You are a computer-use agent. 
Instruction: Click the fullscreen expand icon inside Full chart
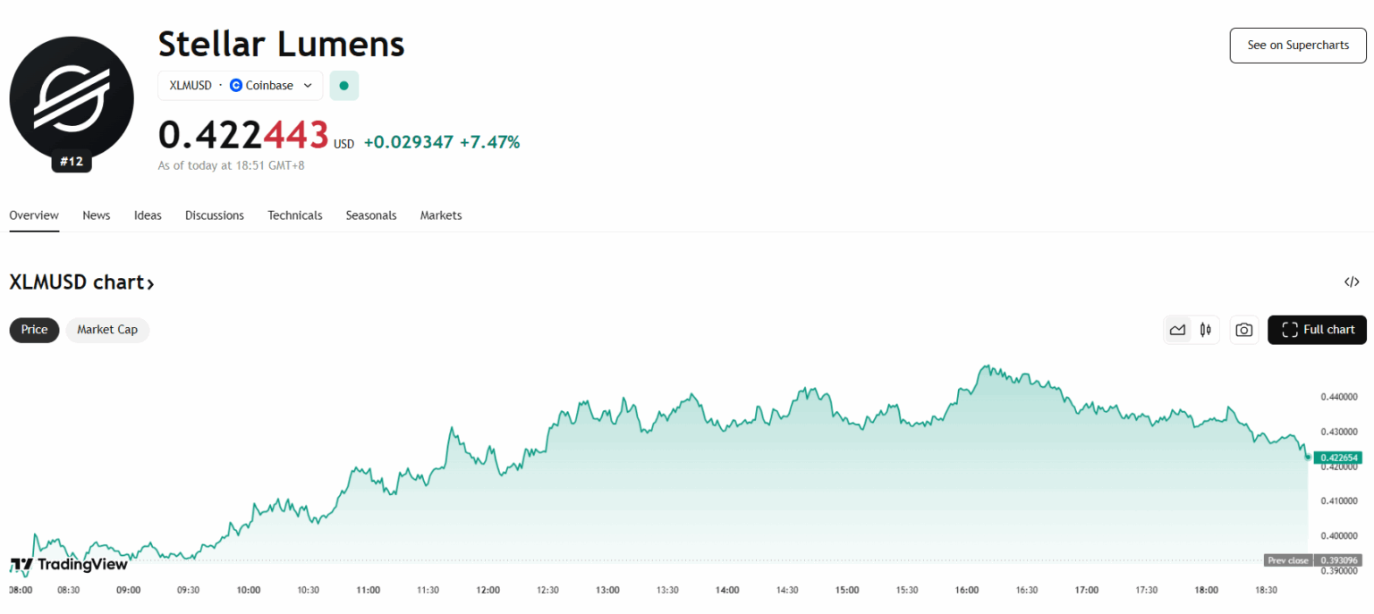pos(1290,329)
